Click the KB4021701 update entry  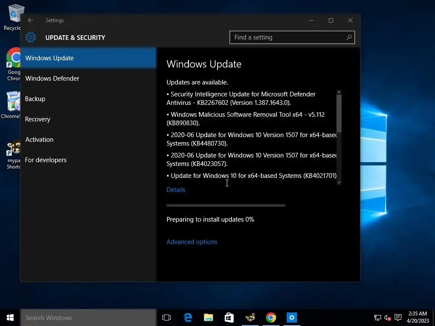click(x=251, y=175)
